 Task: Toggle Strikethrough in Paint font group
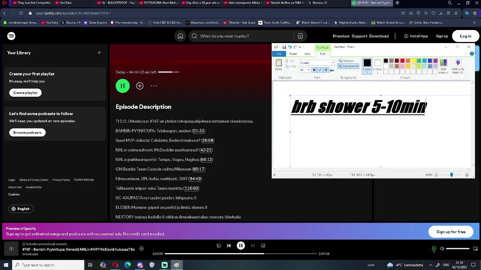pos(332,70)
